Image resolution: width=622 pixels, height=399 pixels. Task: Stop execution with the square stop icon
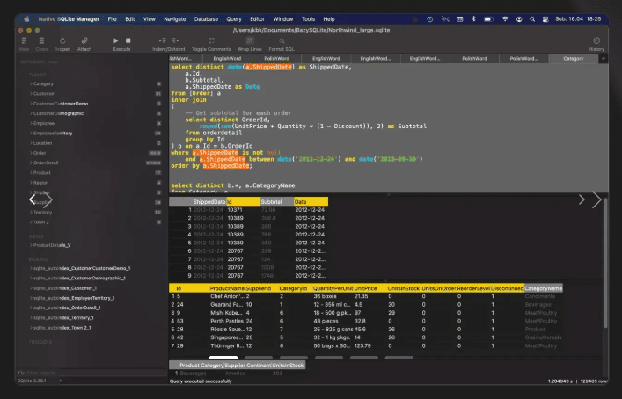(128, 40)
